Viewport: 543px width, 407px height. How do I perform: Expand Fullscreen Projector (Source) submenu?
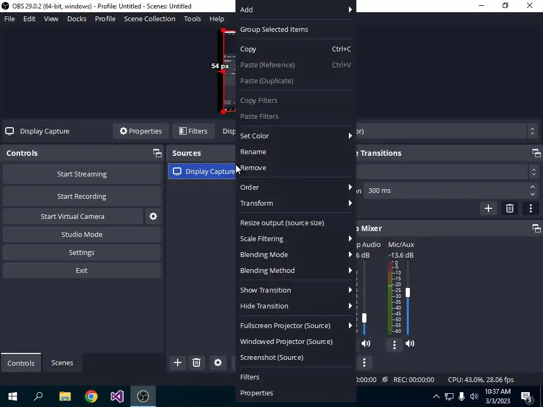click(x=296, y=326)
